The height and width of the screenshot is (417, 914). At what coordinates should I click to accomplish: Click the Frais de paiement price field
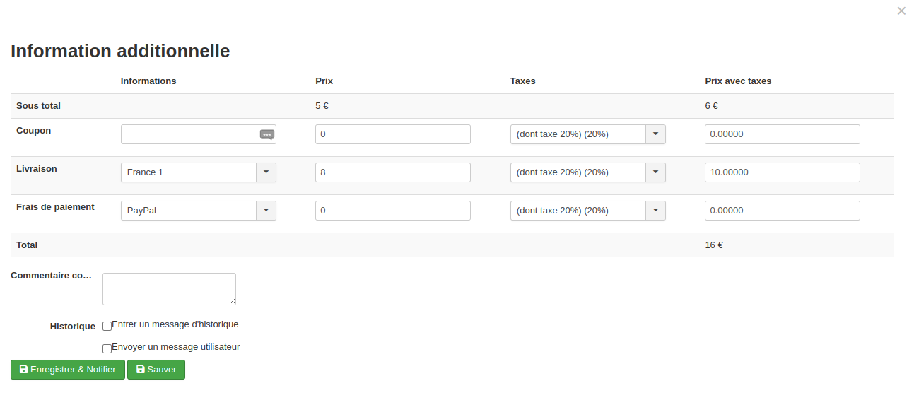click(392, 211)
